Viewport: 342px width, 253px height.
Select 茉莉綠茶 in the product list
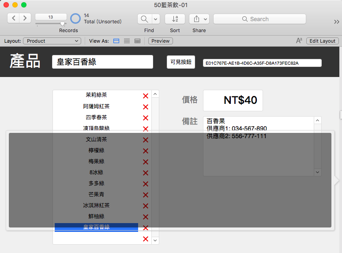pos(96,95)
